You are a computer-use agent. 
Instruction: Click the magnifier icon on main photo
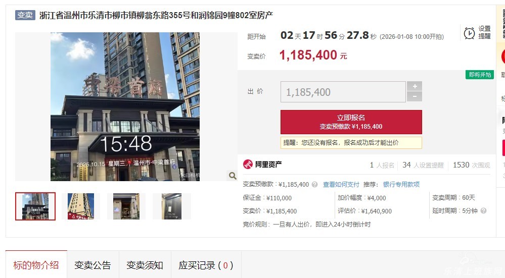click(x=232, y=176)
